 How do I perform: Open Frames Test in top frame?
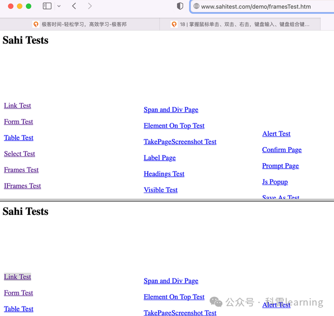(21, 170)
